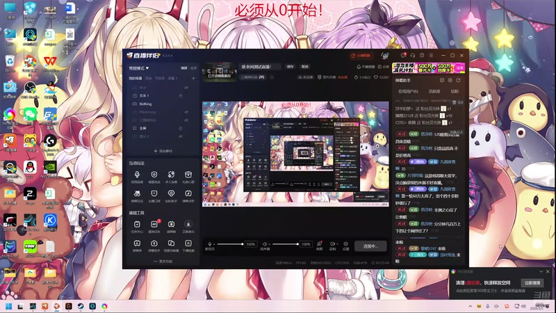Click 添加素材 add source button
Screen dimensions: 556x313
click(x=163, y=151)
